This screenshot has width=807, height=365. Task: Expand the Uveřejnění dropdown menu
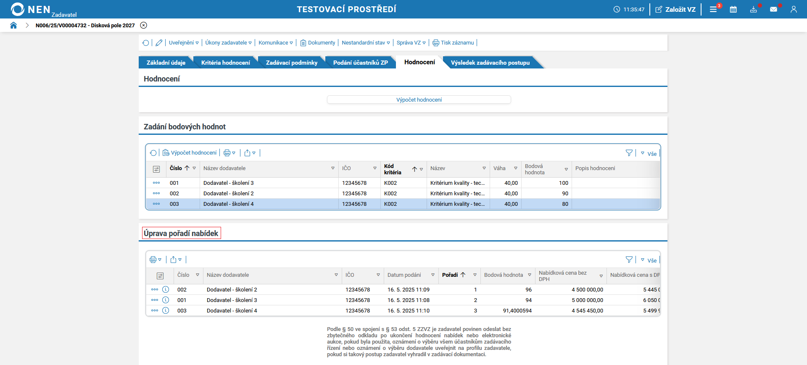point(184,43)
